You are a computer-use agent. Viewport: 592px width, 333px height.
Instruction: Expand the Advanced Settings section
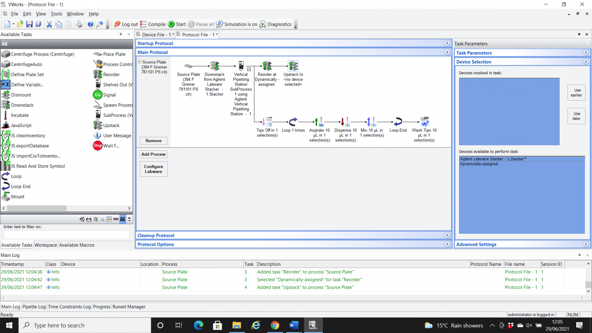pos(586,244)
